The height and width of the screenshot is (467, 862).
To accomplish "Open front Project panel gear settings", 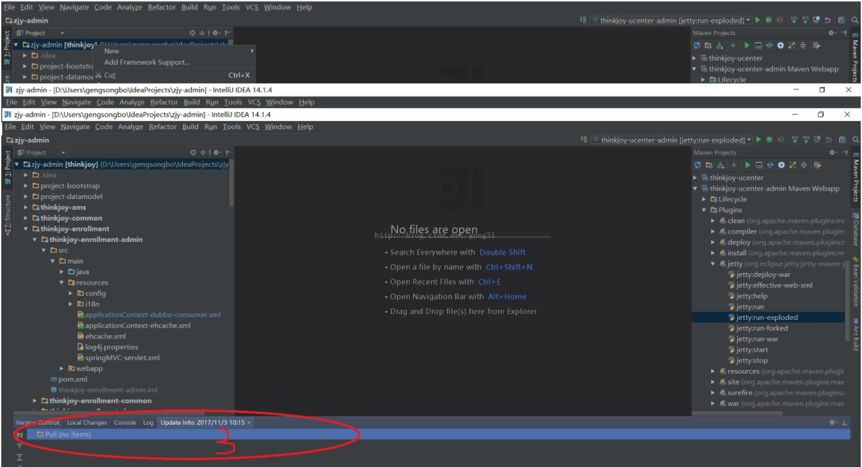I will tap(217, 152).
